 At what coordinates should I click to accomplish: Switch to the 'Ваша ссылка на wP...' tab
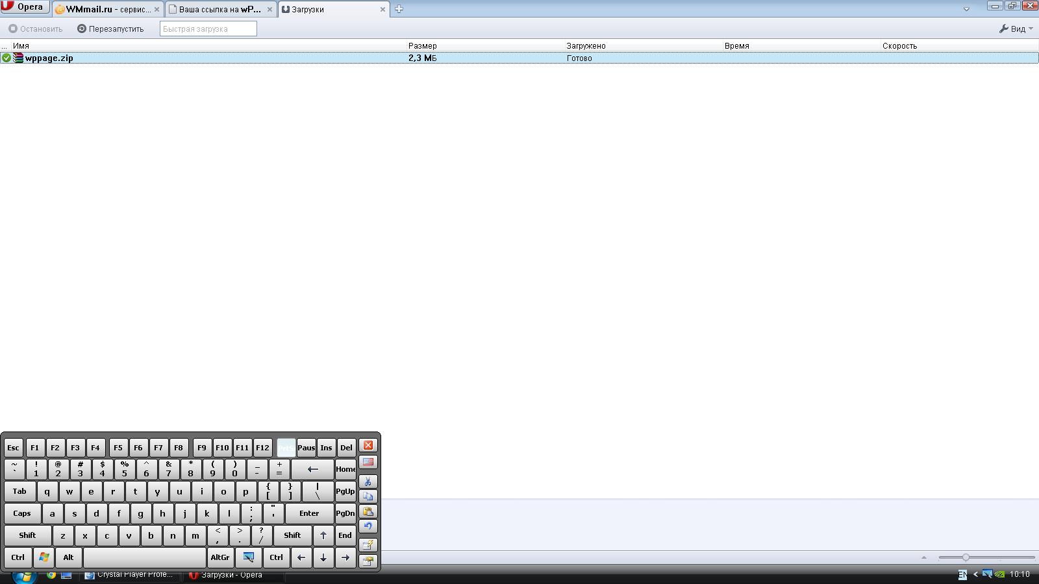click(x=220, y=9)
